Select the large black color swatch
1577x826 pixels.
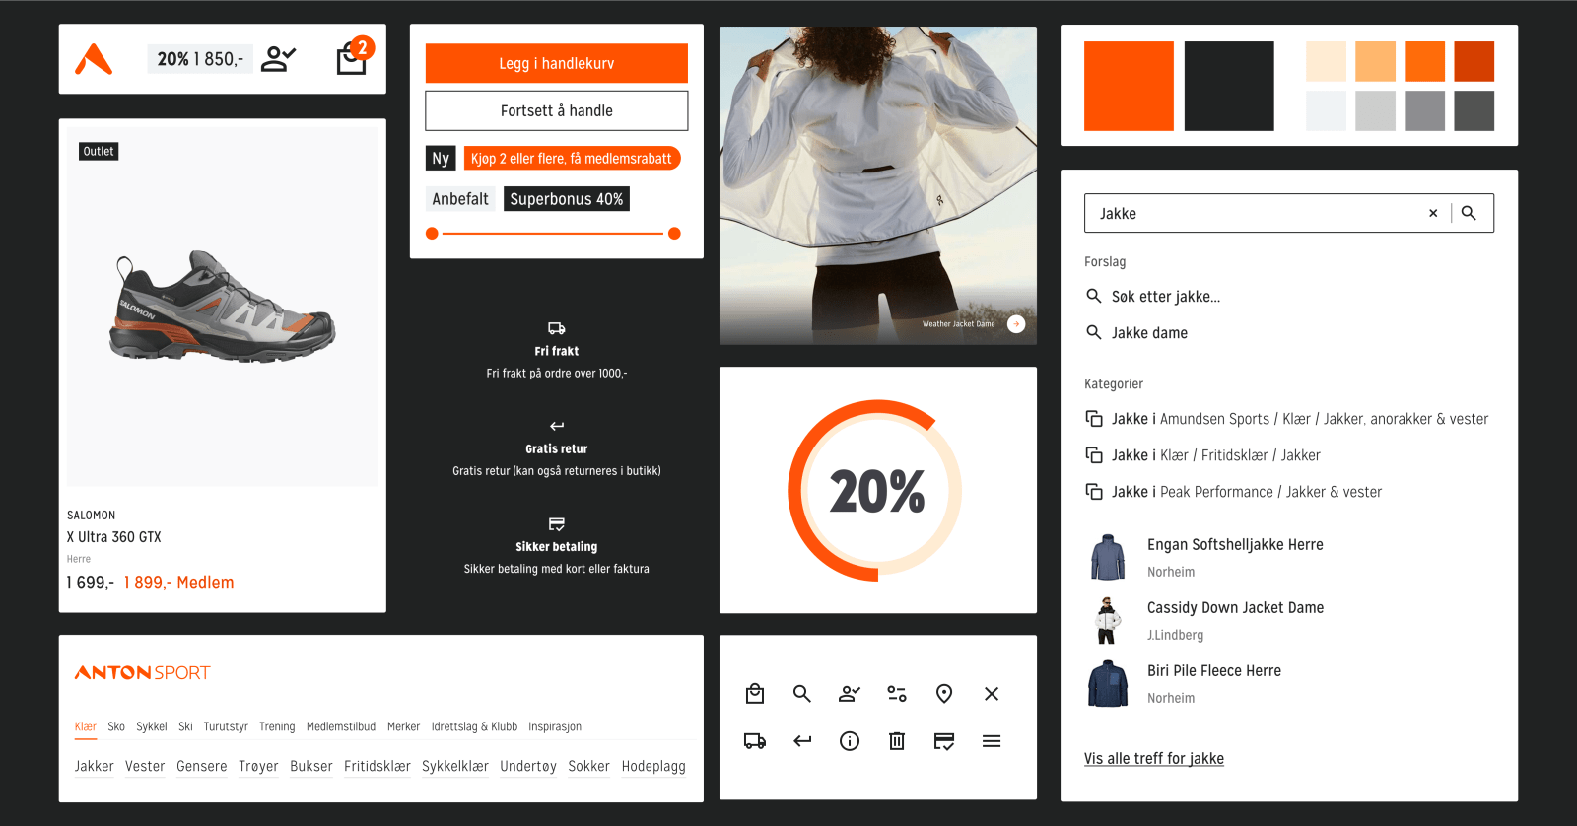(1229, 86)
